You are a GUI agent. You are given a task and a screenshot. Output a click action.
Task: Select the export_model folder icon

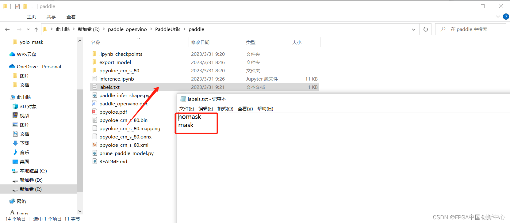click(95, 62)
